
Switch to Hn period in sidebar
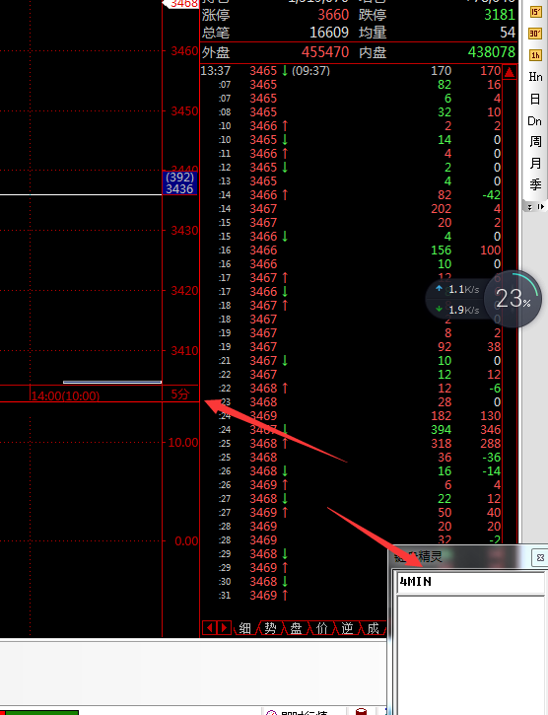[x=535, y=77]
